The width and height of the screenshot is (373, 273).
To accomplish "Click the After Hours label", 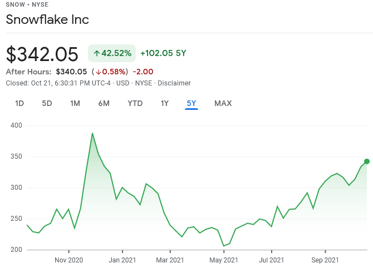I will click(28, 72).
